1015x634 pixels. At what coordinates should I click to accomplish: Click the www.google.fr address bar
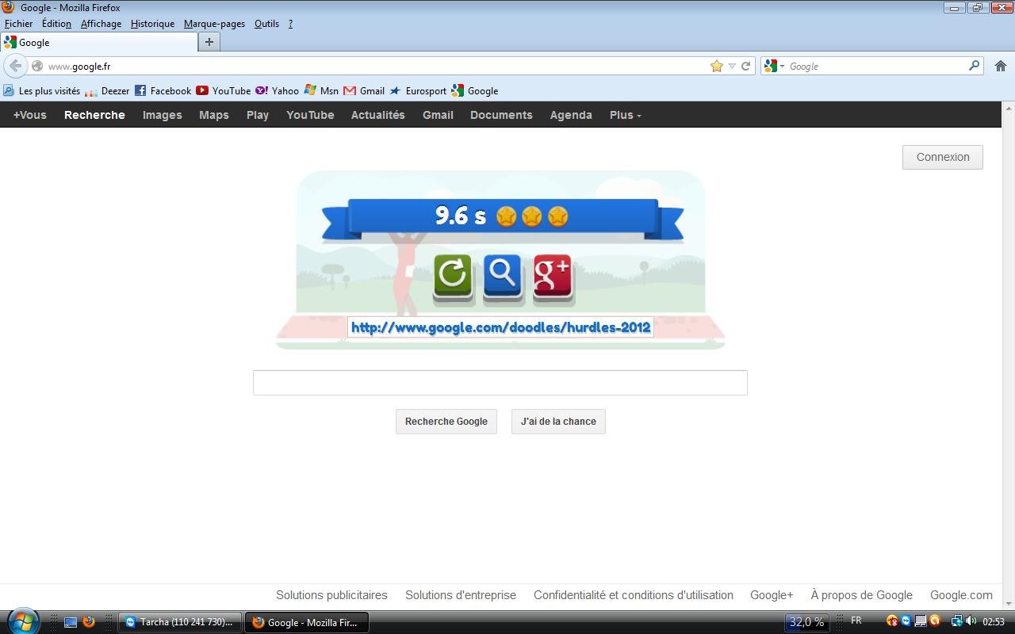click(x=377, y=67)
